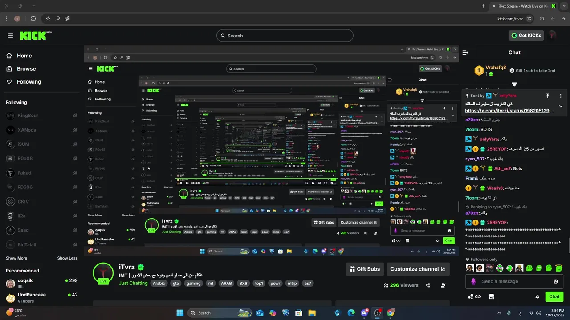
Task: Click the green Chat send button
Action: [554, 296]
